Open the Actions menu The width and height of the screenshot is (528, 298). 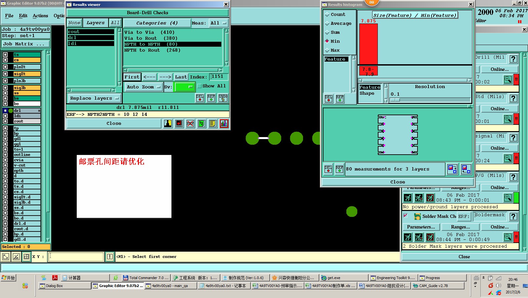40,16
